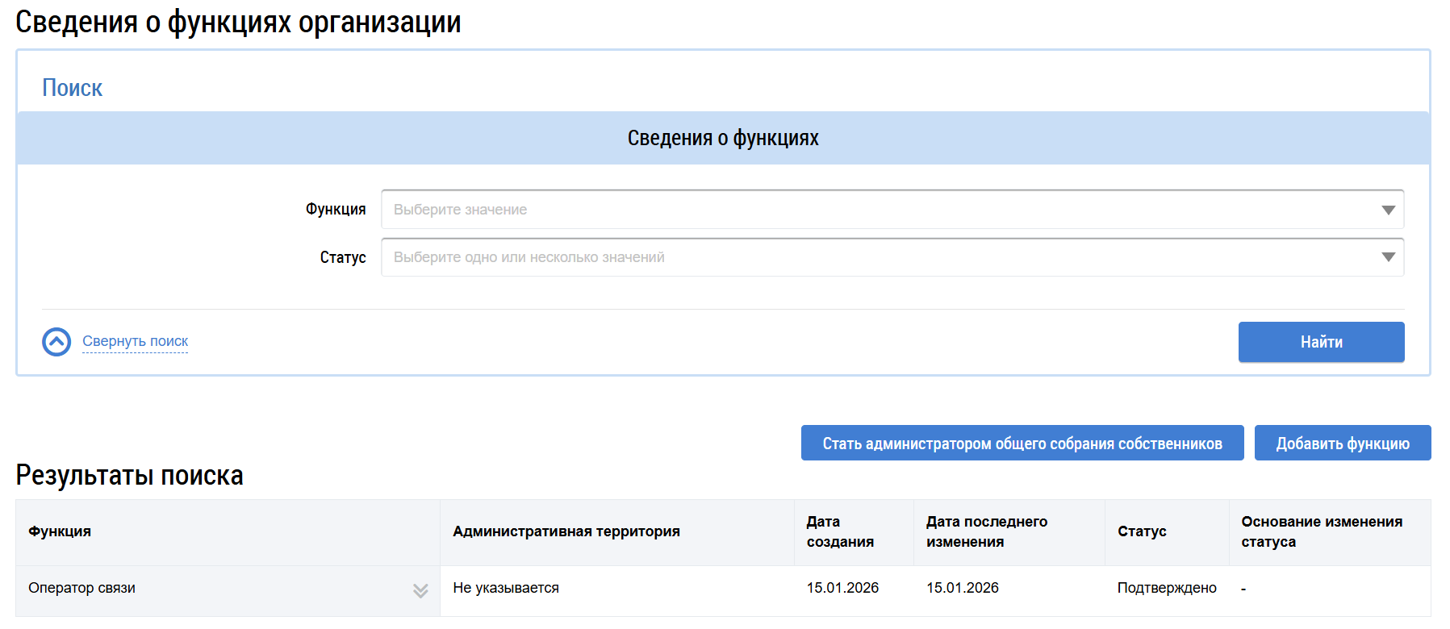
Task: Sort by the Функция column header
Action: point(60,531)
